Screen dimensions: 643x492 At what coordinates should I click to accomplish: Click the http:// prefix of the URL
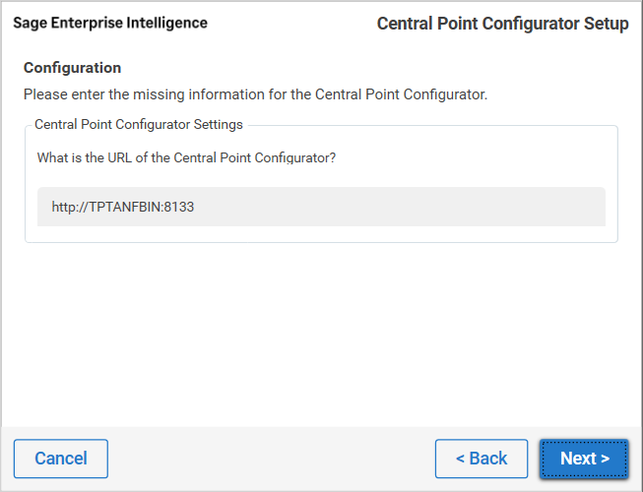coord(69,208)
